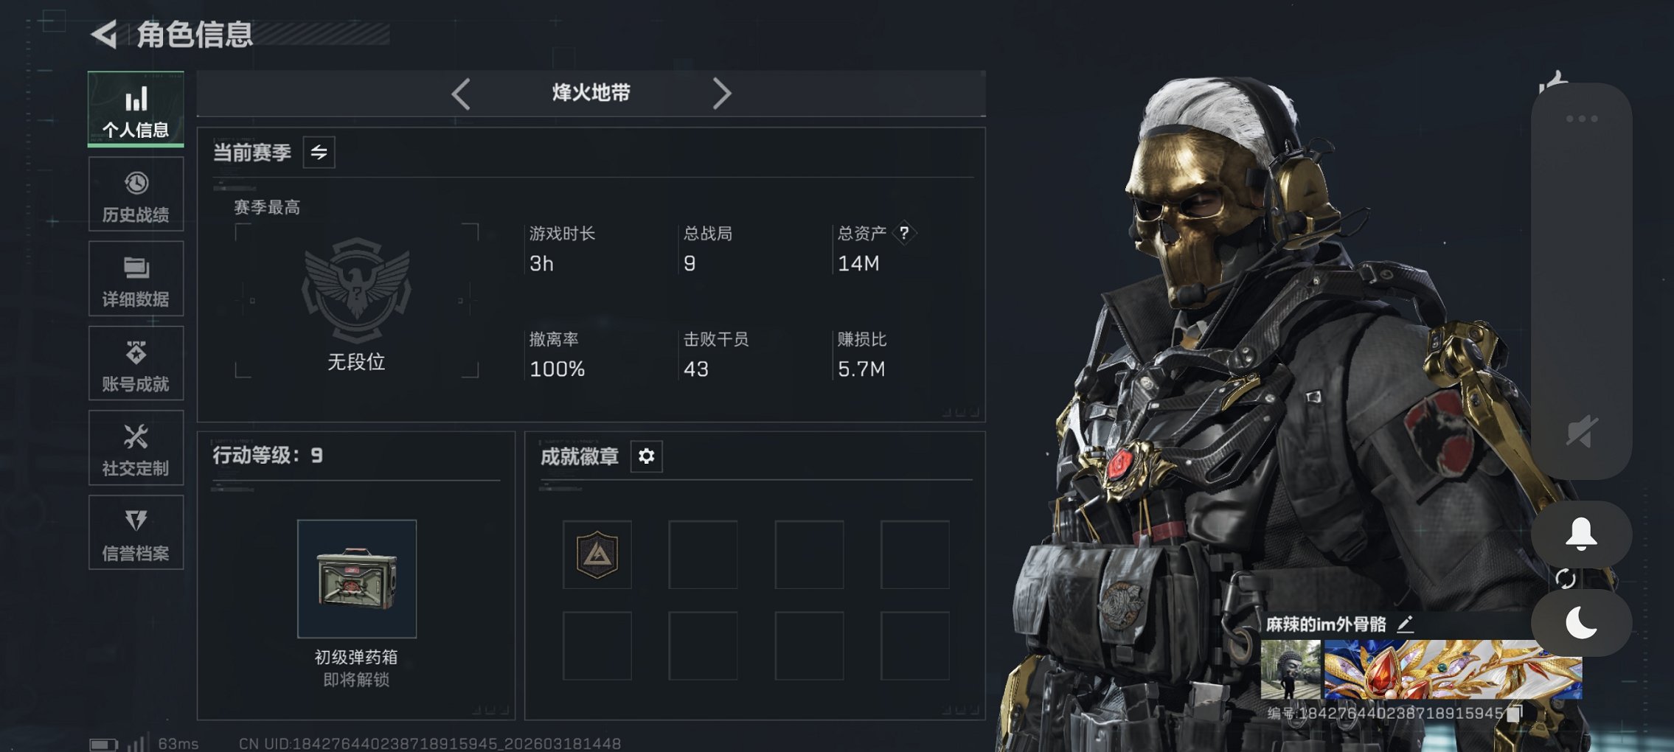The width and height of the screenshot is (1674, 752).
Task: Open 成就徽章 gear settings
Action: point(646,456)
